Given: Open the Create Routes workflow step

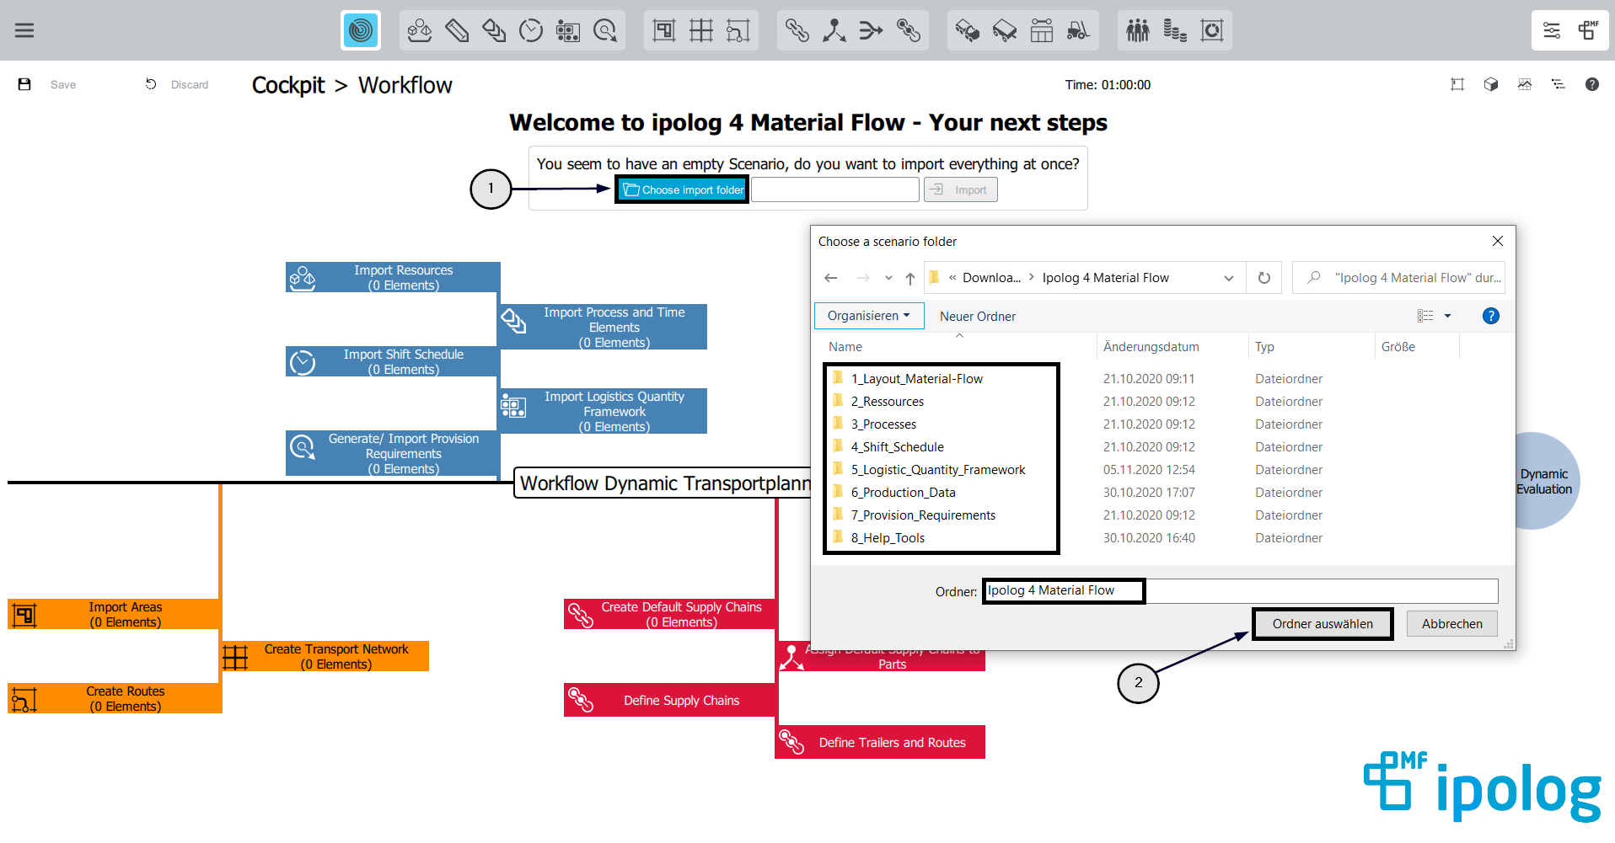Looking at the screenshot, I should point(115,698).
